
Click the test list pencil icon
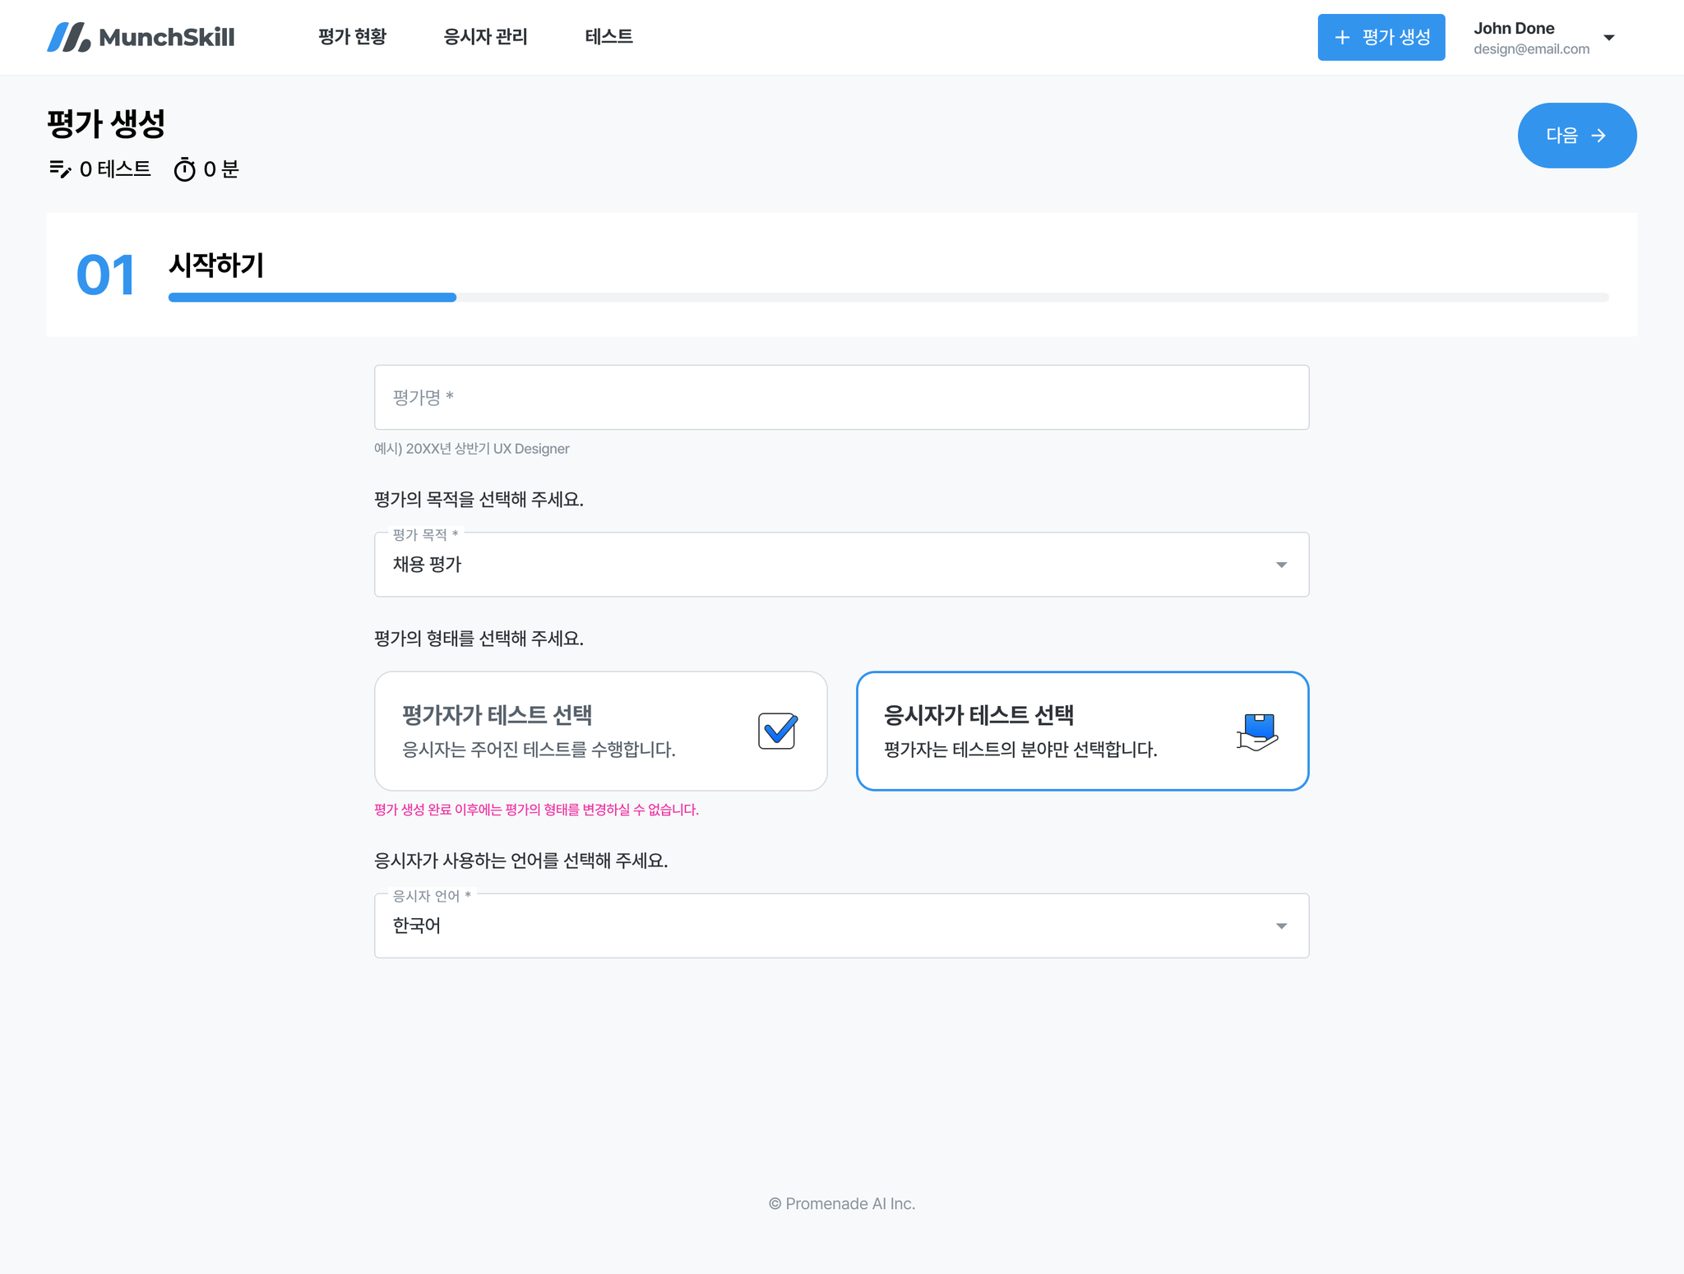(x=60, y=169)
